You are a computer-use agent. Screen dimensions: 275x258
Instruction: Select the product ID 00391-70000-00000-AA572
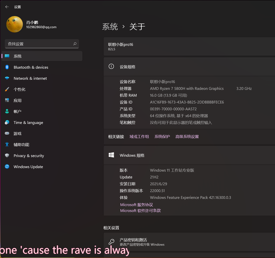click(x=173, y=109)
